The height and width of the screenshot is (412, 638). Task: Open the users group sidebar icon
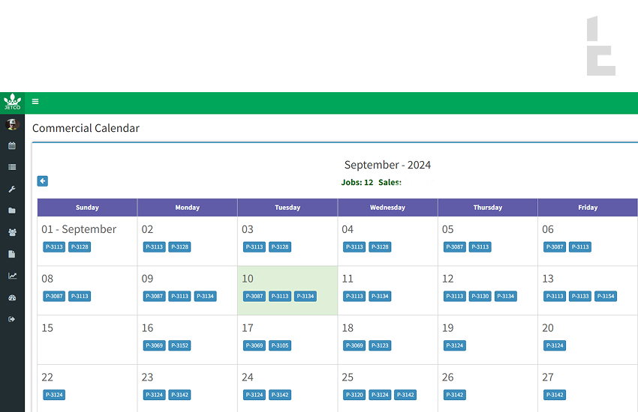[x=12, y=233]
